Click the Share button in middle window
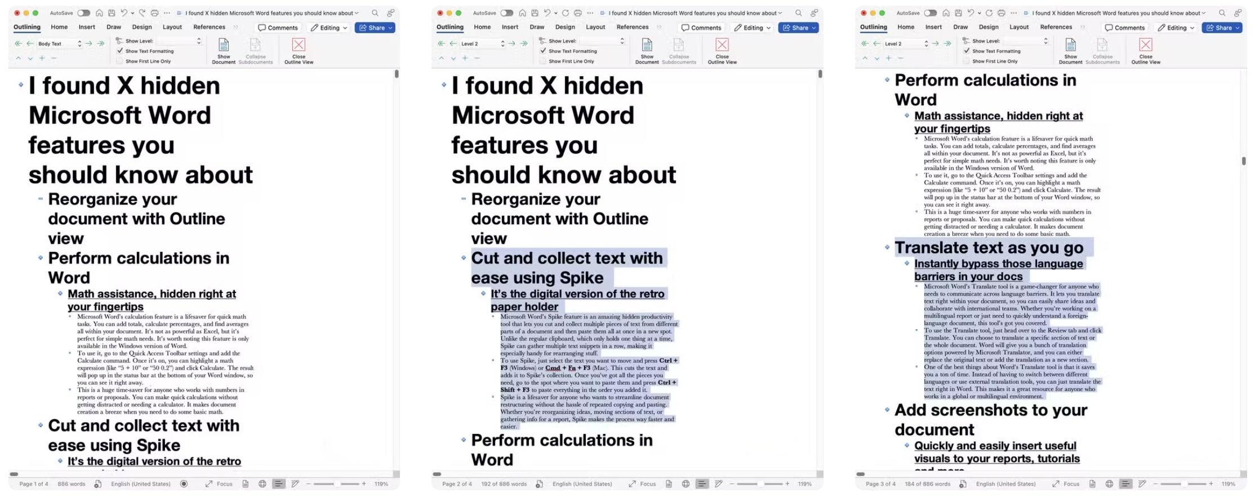Screen dimensions: 1255x497 click(x=798, y=28)
